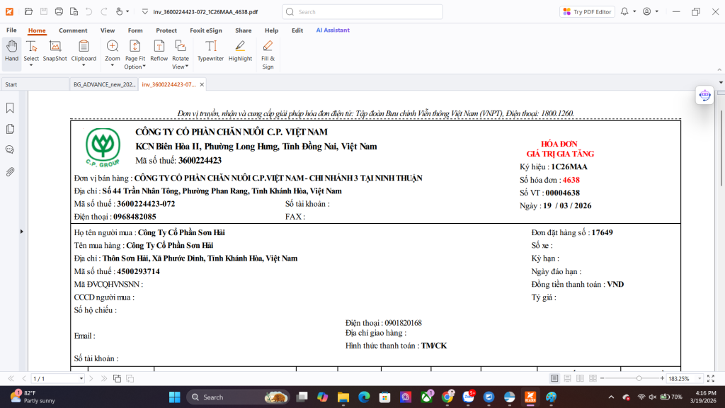This screenshot has width=725, height=408.
Task: Open the Attachments paperclip panel
Action: coord(11,171)
